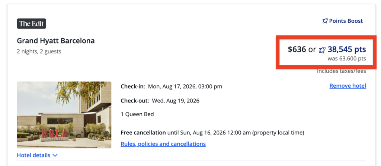The image size is (381, 166).
Task: Click the Check-in date and time line
Action: tap(171, 87)
